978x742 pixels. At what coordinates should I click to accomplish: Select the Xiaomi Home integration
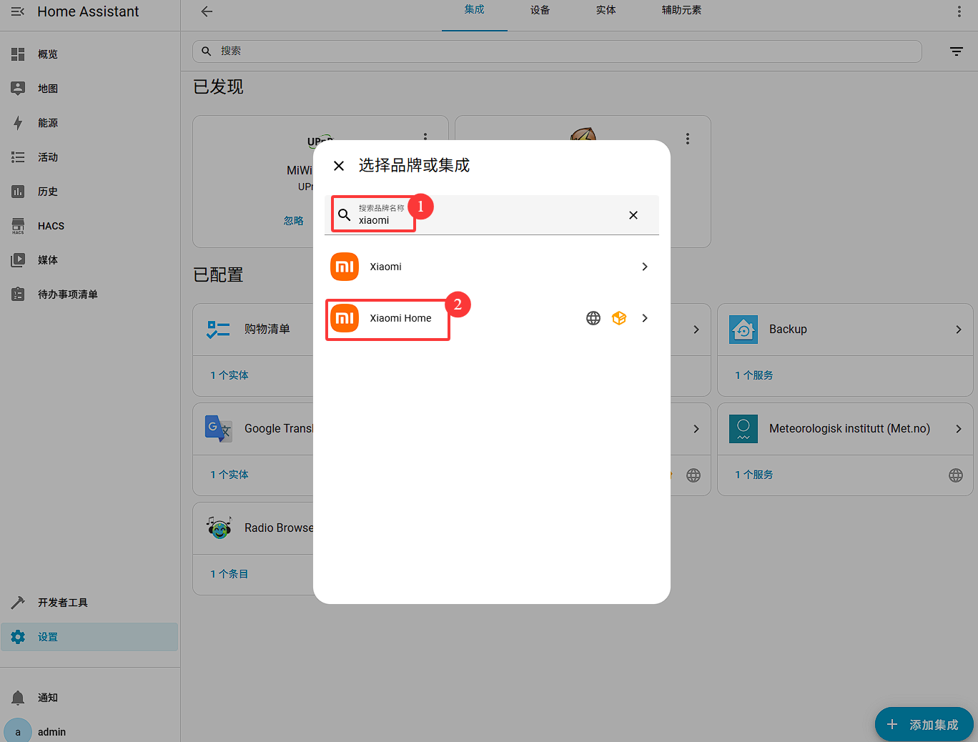[x=400, y=318]
